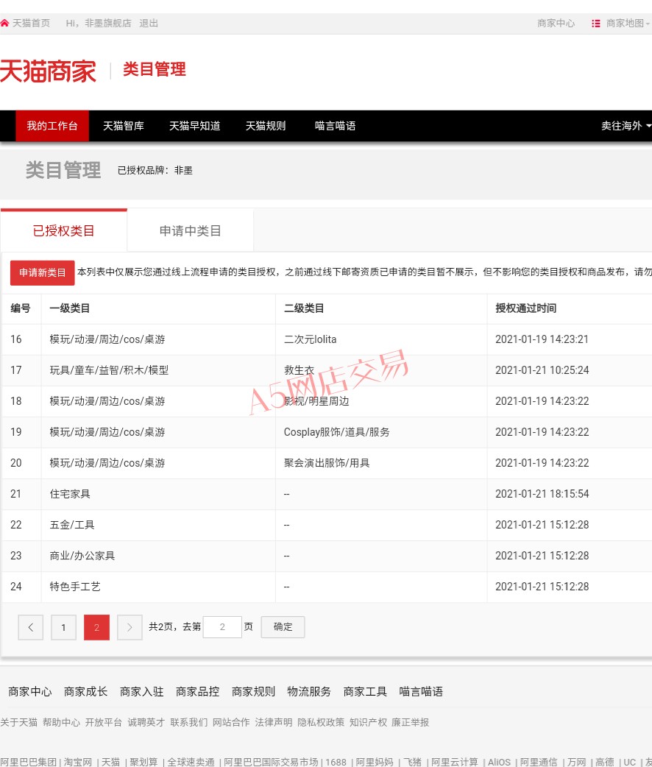Click the 退出 logout link
This screenshot has height=767, width=652.
click(x=148, y=23)
